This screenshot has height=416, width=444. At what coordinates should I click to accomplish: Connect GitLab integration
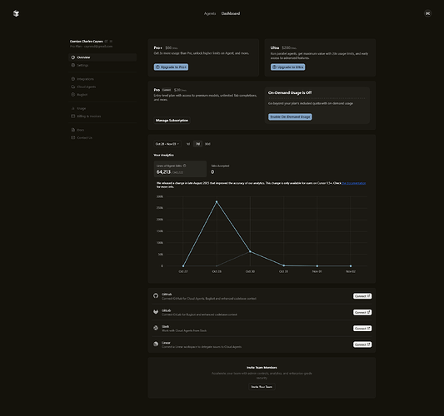pos(362,312)
